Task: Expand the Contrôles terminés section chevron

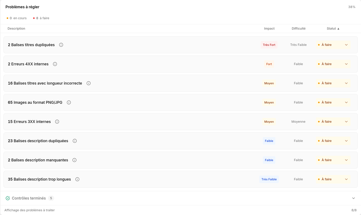Action: 354,198
